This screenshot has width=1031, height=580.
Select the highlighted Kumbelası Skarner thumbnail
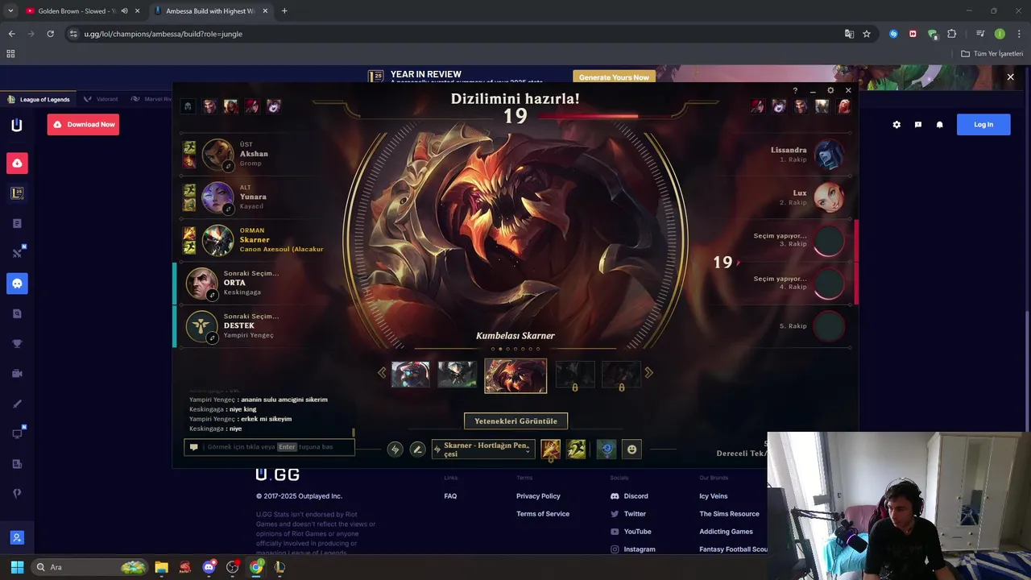pyautogui.click(x=515, y=376)
